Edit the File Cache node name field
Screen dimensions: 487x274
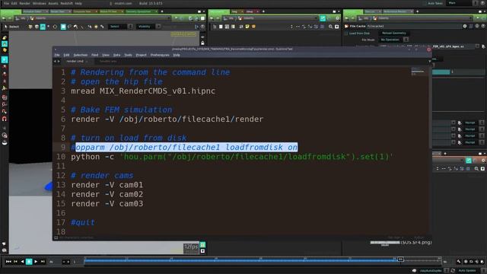coord(413,26)
